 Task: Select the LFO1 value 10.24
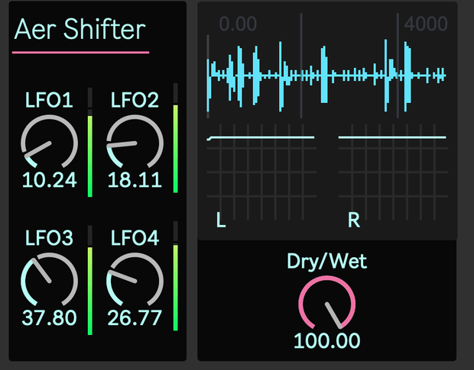pyautogui.click(x=49, y=180)
